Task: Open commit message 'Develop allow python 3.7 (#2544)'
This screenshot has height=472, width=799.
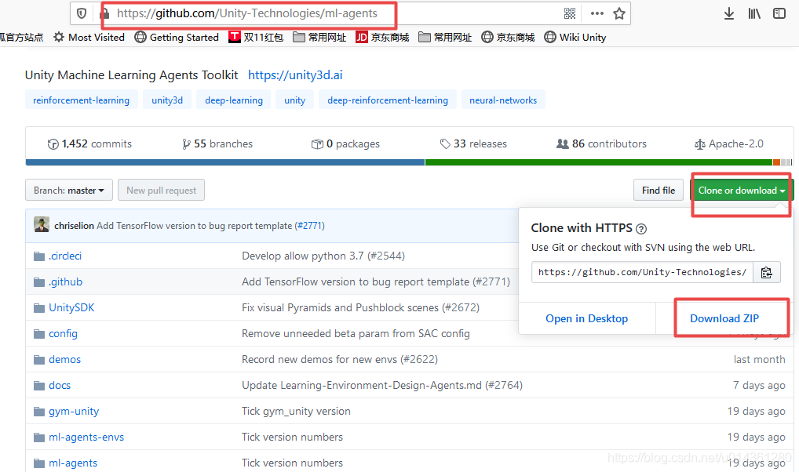Action: (x=323, y=256)
